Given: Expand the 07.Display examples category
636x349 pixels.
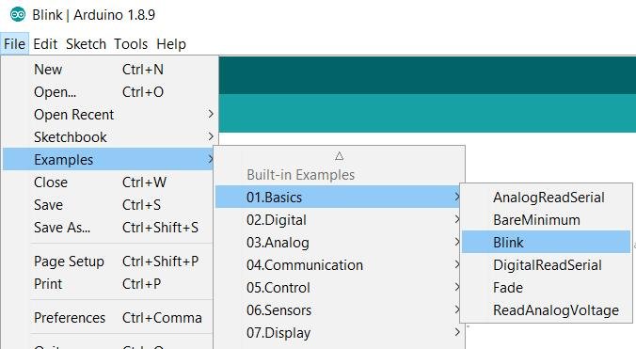Looking at the screenshot, I should coord(339,333).
